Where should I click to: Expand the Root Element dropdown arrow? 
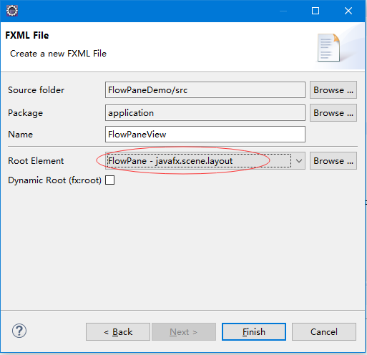click(x=299, y=161)
